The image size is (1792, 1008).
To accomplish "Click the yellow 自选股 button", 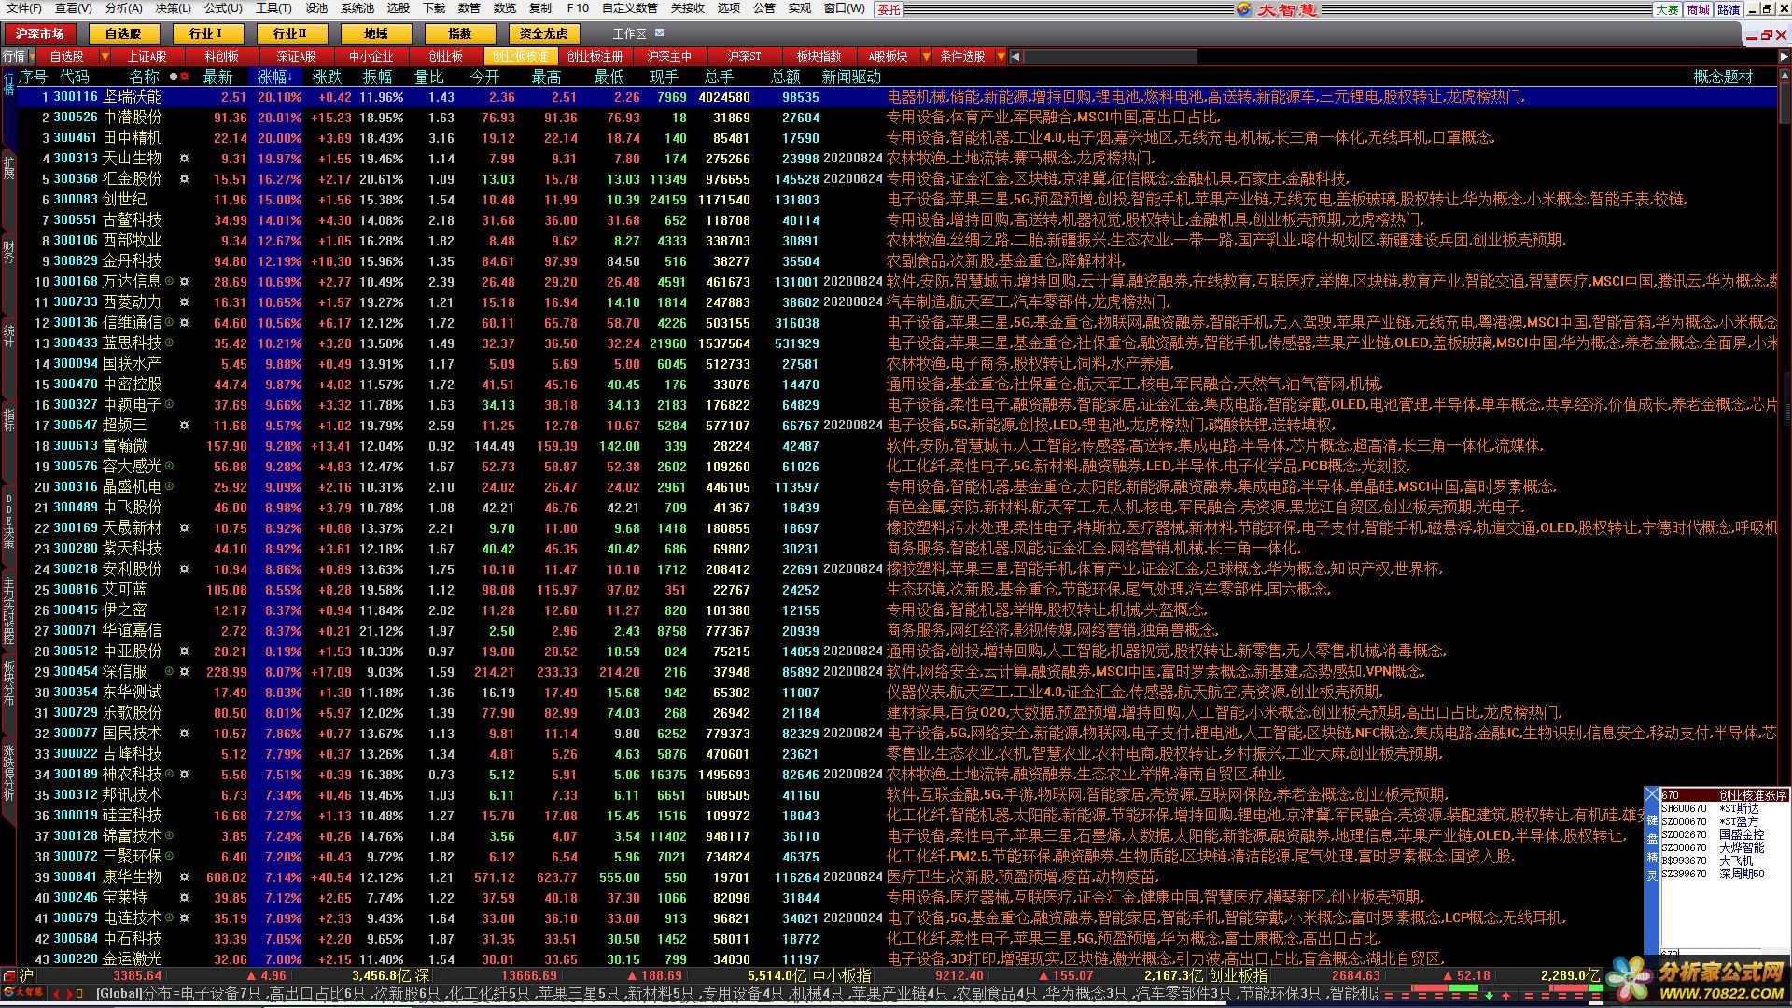I will pos(122,34).
